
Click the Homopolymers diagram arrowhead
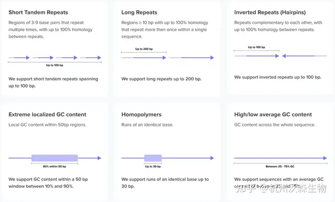click(212, 158)
